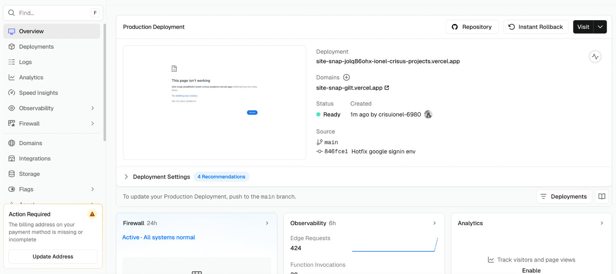Open Analytics card chevron

(602, 223)
